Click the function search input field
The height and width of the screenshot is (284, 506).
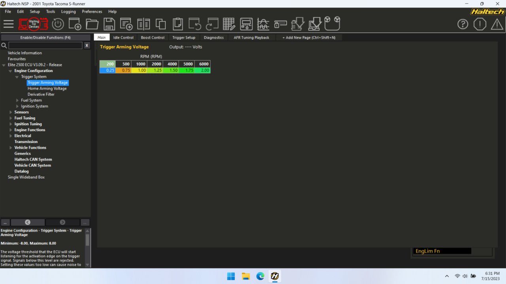45,45
